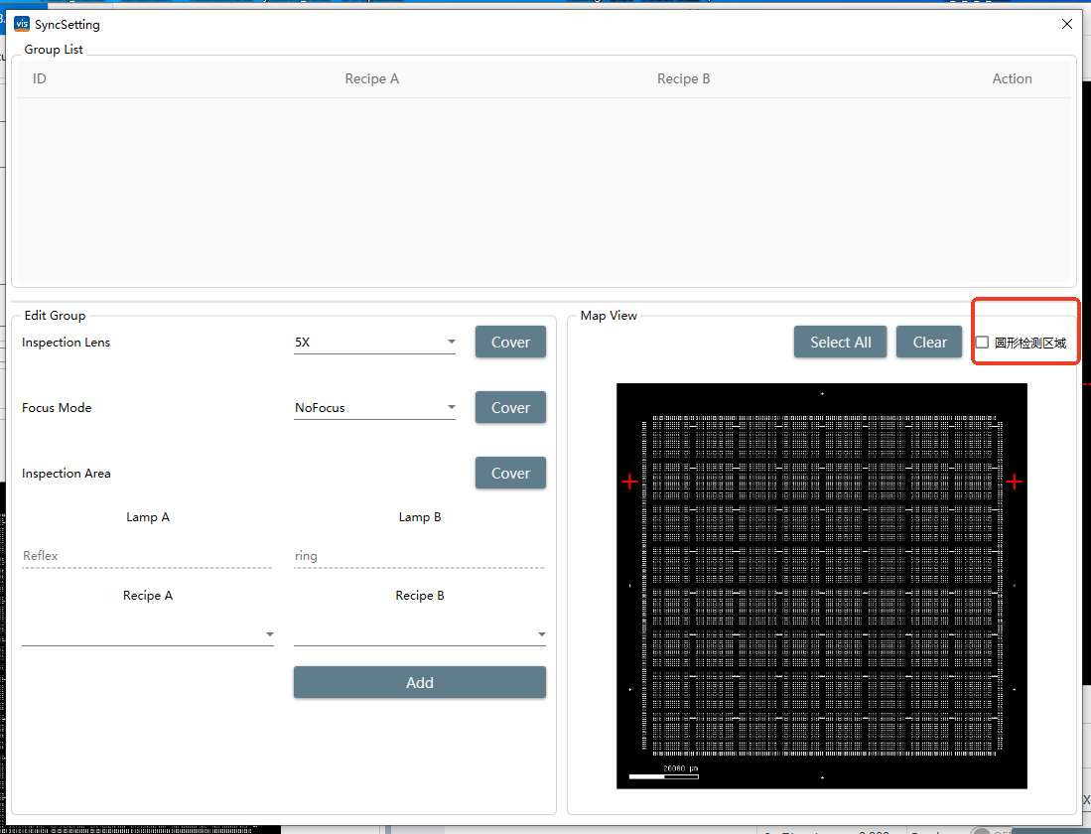Click the ID column header
The width and height of the screenshot is (1091, 834).
(x=40, y=78)
